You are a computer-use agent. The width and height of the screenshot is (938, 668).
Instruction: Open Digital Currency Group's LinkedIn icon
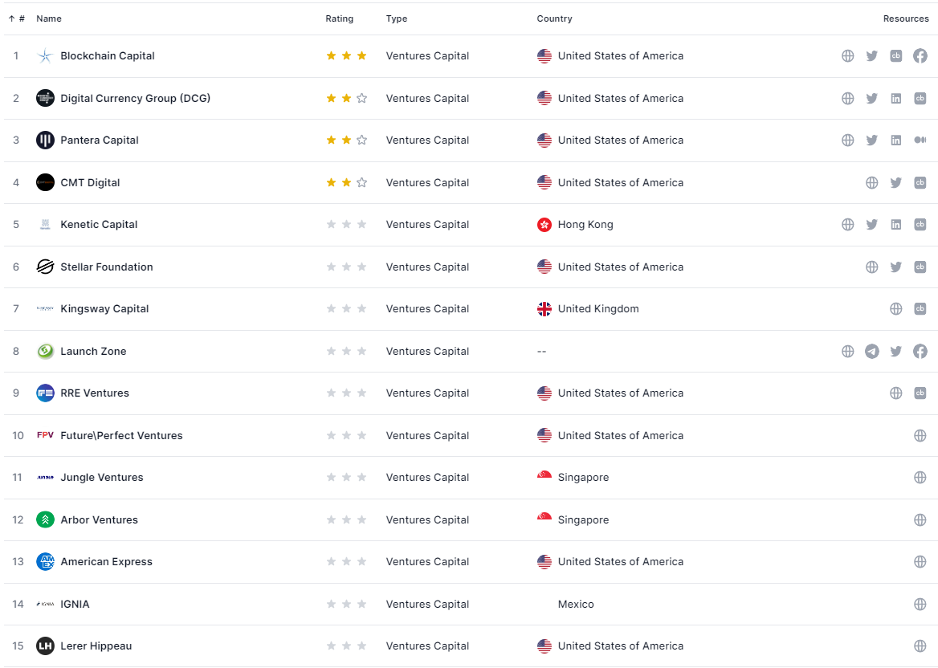click(896, 99)
